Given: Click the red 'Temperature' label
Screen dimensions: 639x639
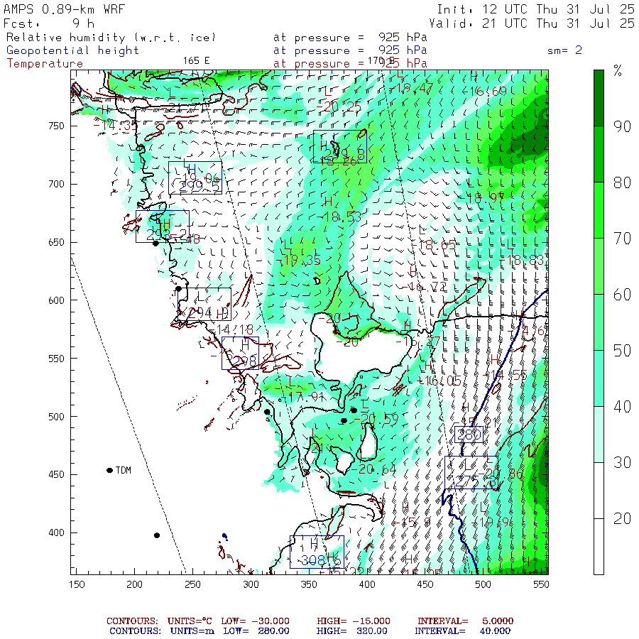Looking at the screenshot, I should [45, 64].
